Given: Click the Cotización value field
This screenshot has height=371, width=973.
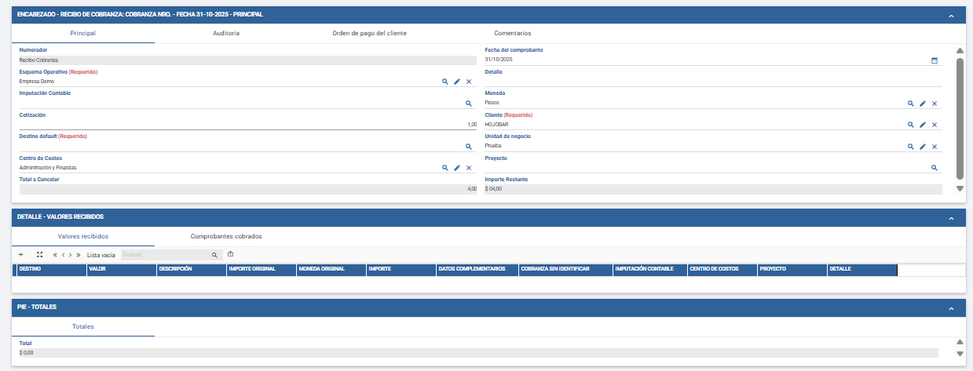Looking at the screenshot, I should (247, 125).
